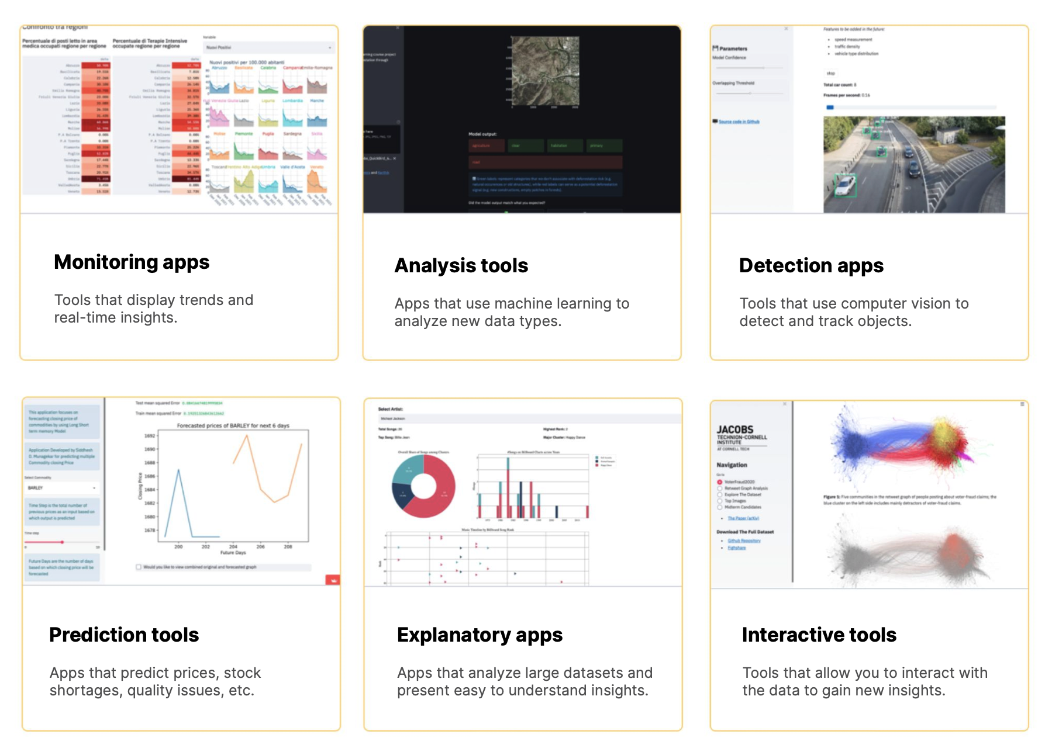Click the Parameters icon in Detection preview
Viewport: 1052px width, 755px height.
coord(715,49)
